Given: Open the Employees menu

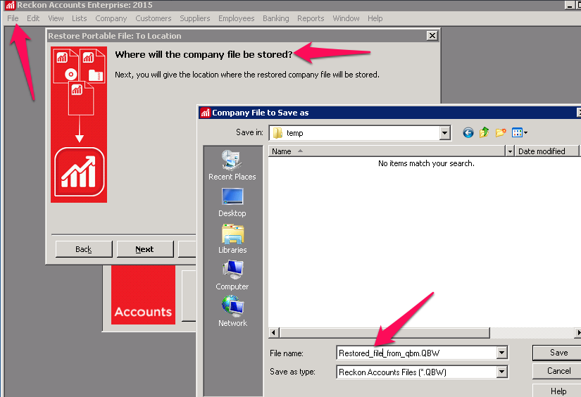Looking at the screenshot, I should tap(236, 18).
